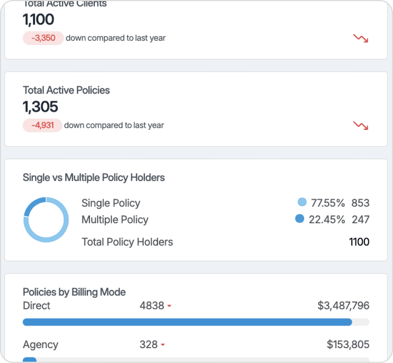Click the Multiple Policy dark blue legend dot

pos(300,219)
